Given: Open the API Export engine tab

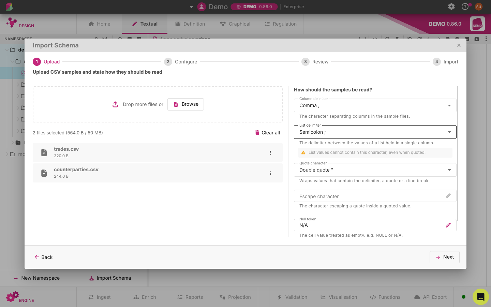Looking at the screenshot, I should click(430, 297).
